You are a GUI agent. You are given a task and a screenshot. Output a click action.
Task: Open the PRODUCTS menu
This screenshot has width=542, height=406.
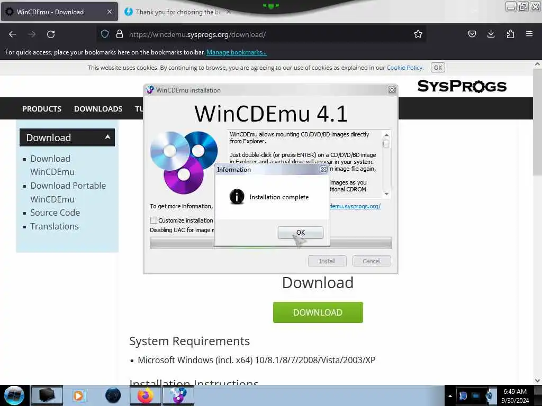42,109
